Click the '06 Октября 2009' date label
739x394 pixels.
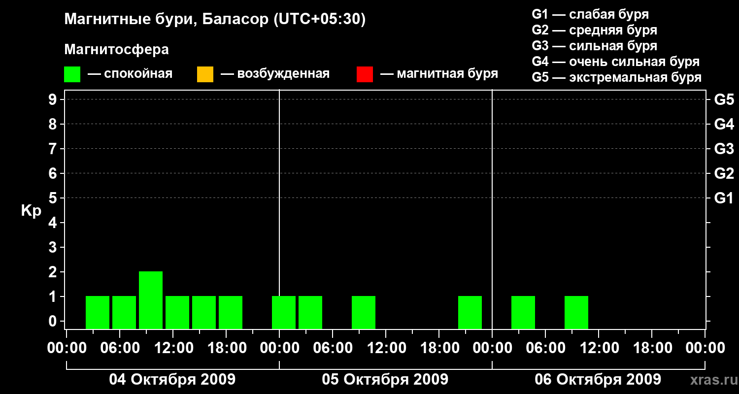click(x=598, y=380)
